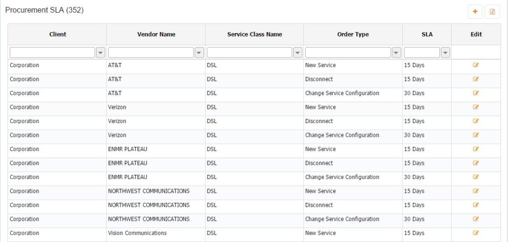
Task: Sort by the Vendor Name column header
Action: [156, 35]
